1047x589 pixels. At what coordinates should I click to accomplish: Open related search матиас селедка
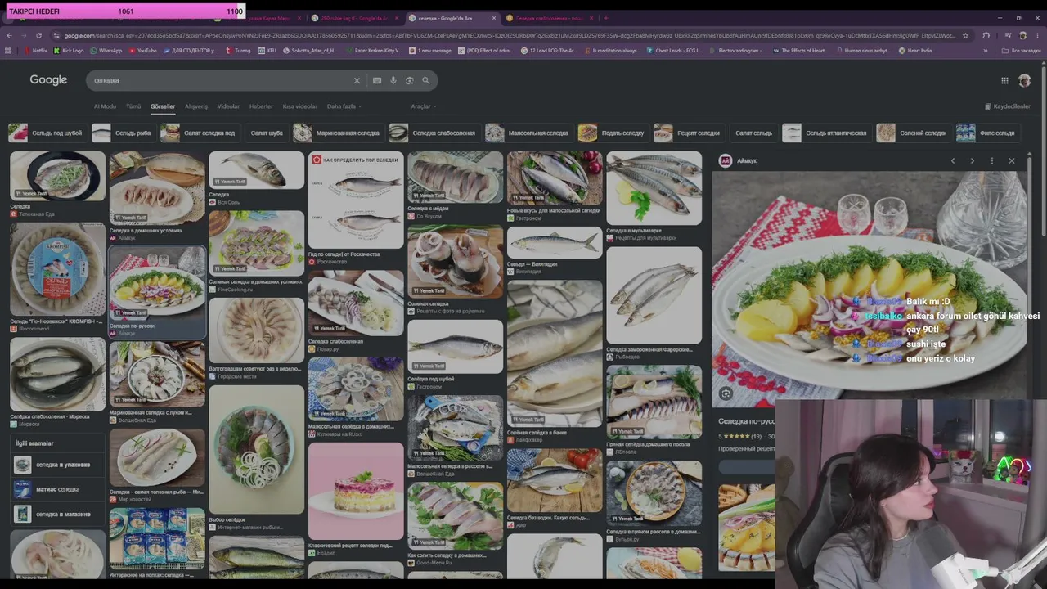point(57,489)
